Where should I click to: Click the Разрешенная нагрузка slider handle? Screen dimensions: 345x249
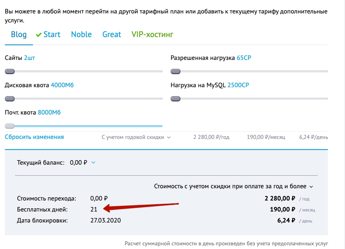point(176,72)
